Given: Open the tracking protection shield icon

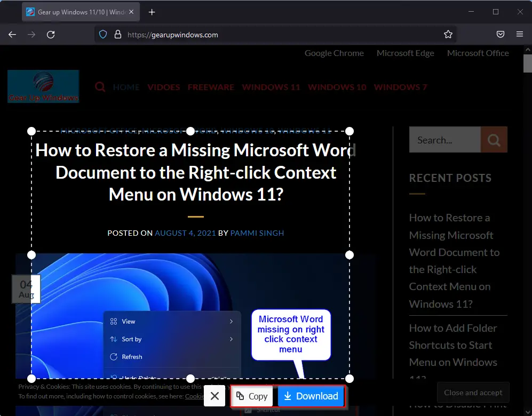Looking at the screenshot, I should click(x=103, y=35).
